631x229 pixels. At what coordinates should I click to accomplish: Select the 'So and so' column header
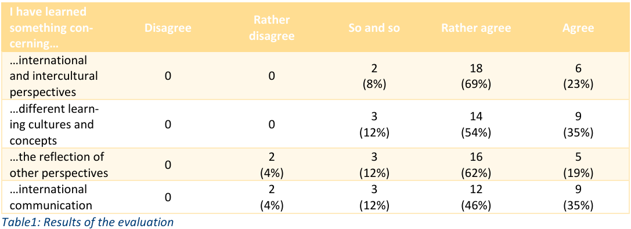click(x=374, y=28)
